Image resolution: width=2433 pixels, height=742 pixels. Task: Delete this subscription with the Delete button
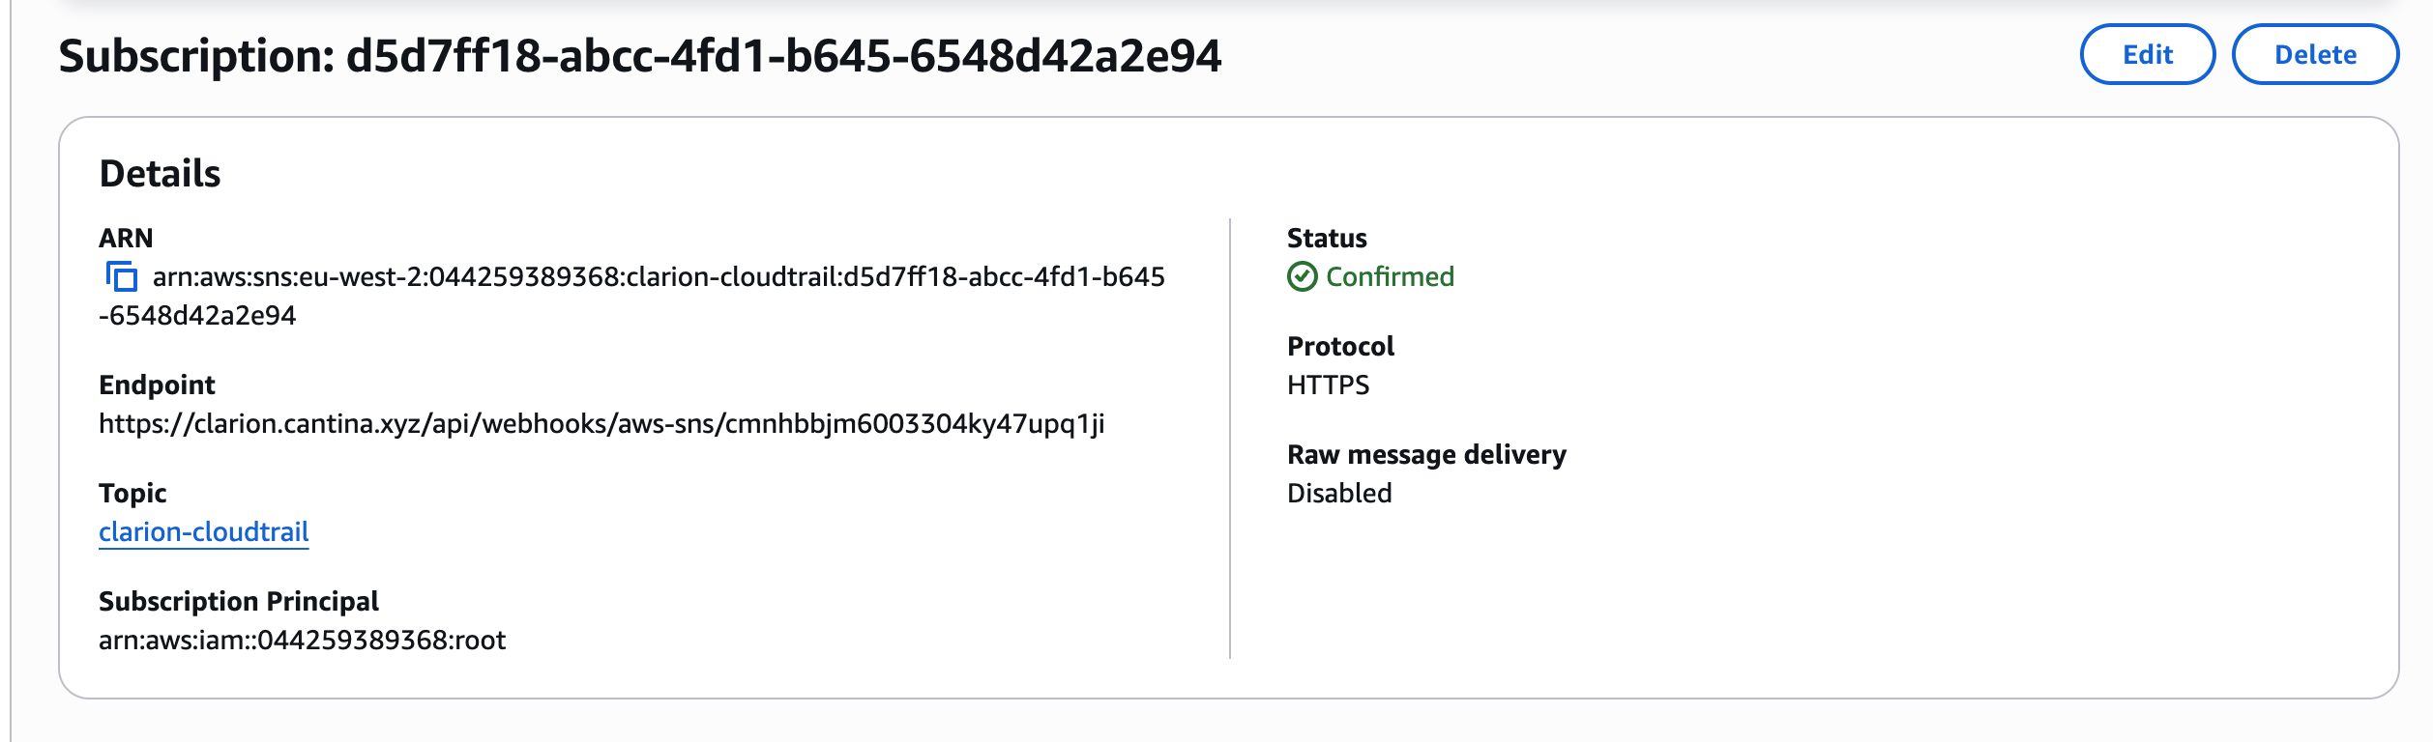coord(2314,54)
